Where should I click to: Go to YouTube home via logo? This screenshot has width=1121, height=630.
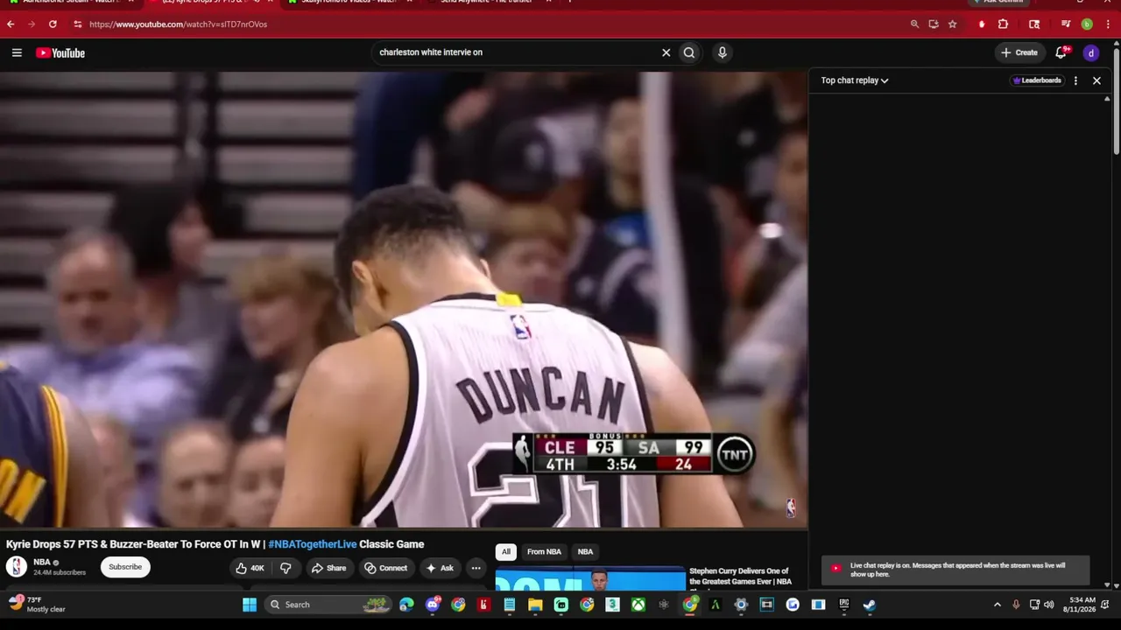tap(60, 53)
